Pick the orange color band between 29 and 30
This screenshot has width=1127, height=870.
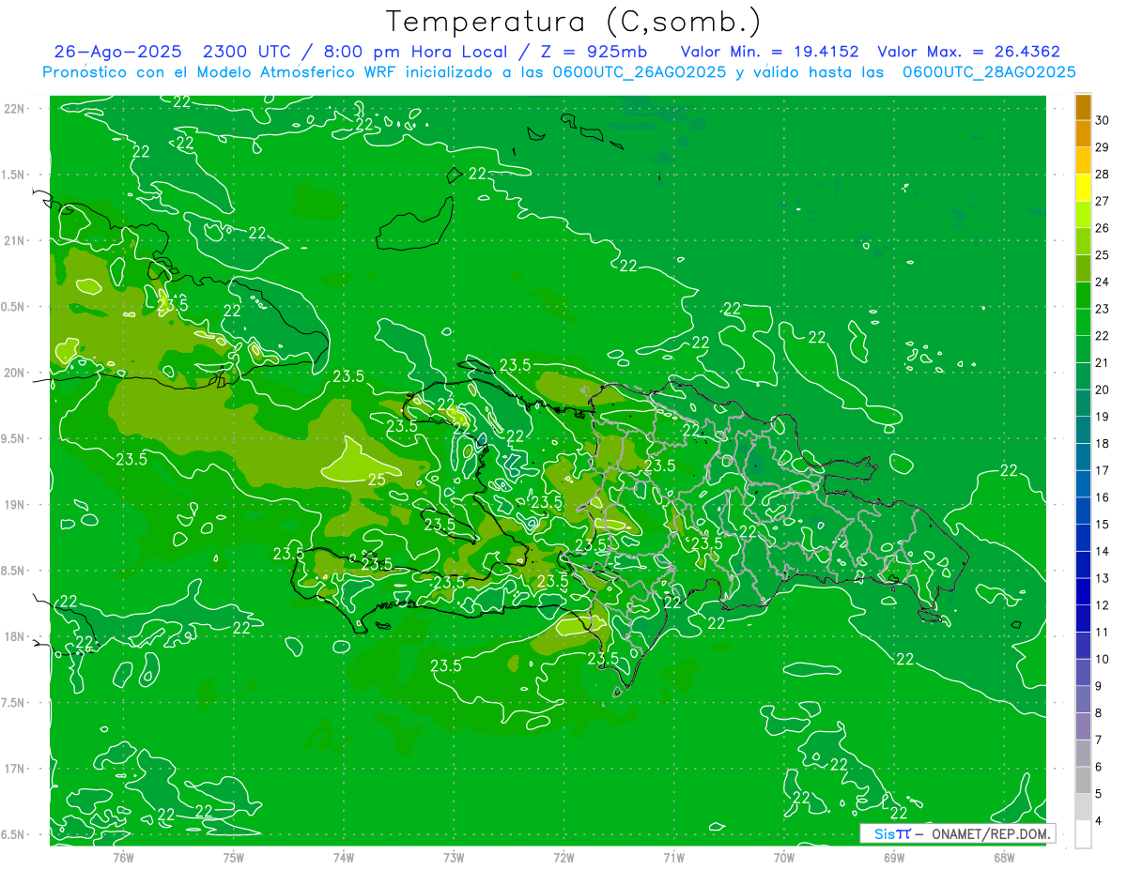[1083, 134]
